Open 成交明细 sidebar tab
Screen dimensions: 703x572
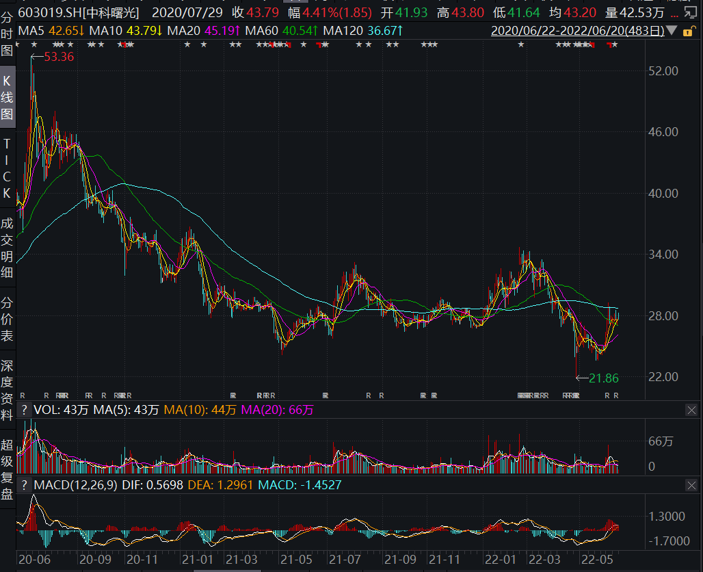[x=7, y=248]
